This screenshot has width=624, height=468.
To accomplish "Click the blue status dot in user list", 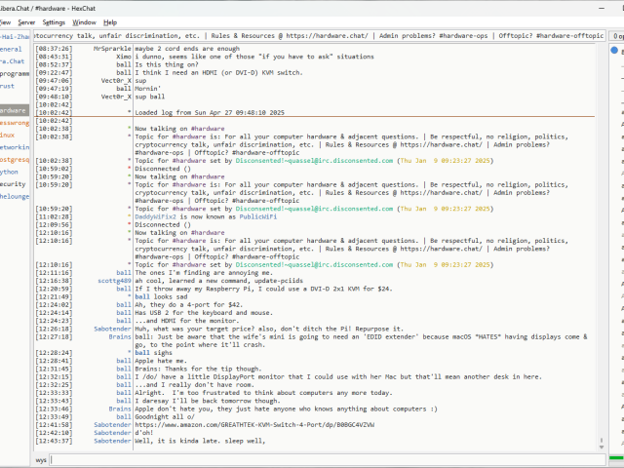I will 613,49.
